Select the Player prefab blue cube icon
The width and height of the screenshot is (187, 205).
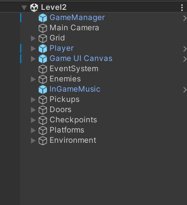[x=43, y=49]
